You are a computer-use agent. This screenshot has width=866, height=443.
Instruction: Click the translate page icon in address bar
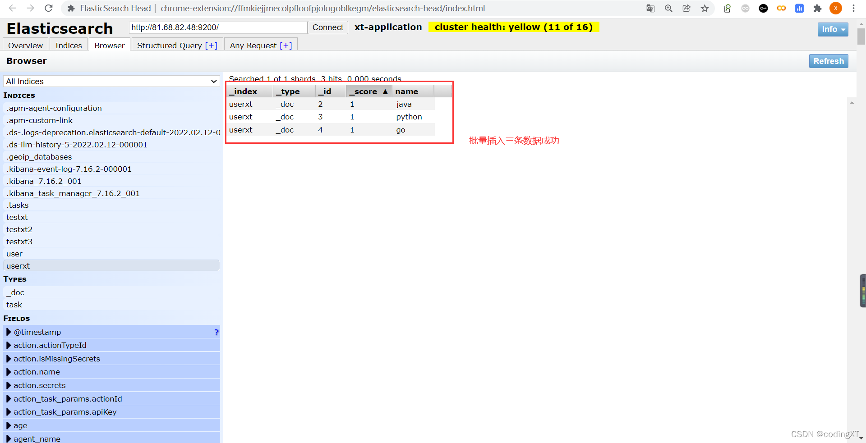pos(650,8)
